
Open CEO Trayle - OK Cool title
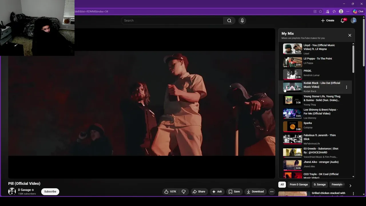coord(321,176)
